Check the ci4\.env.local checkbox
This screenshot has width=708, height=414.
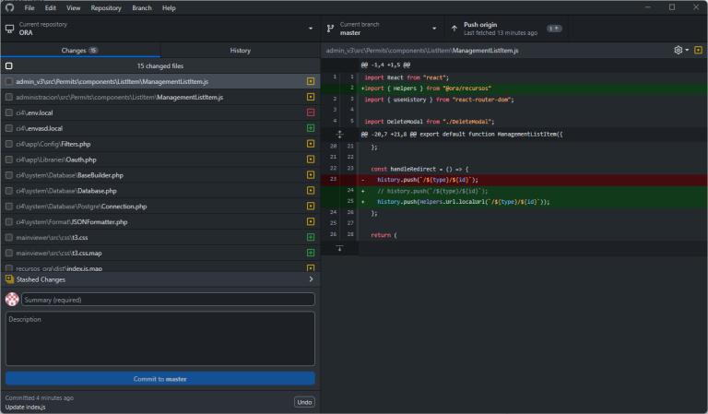pyautogui.click(x=9, y=112)
